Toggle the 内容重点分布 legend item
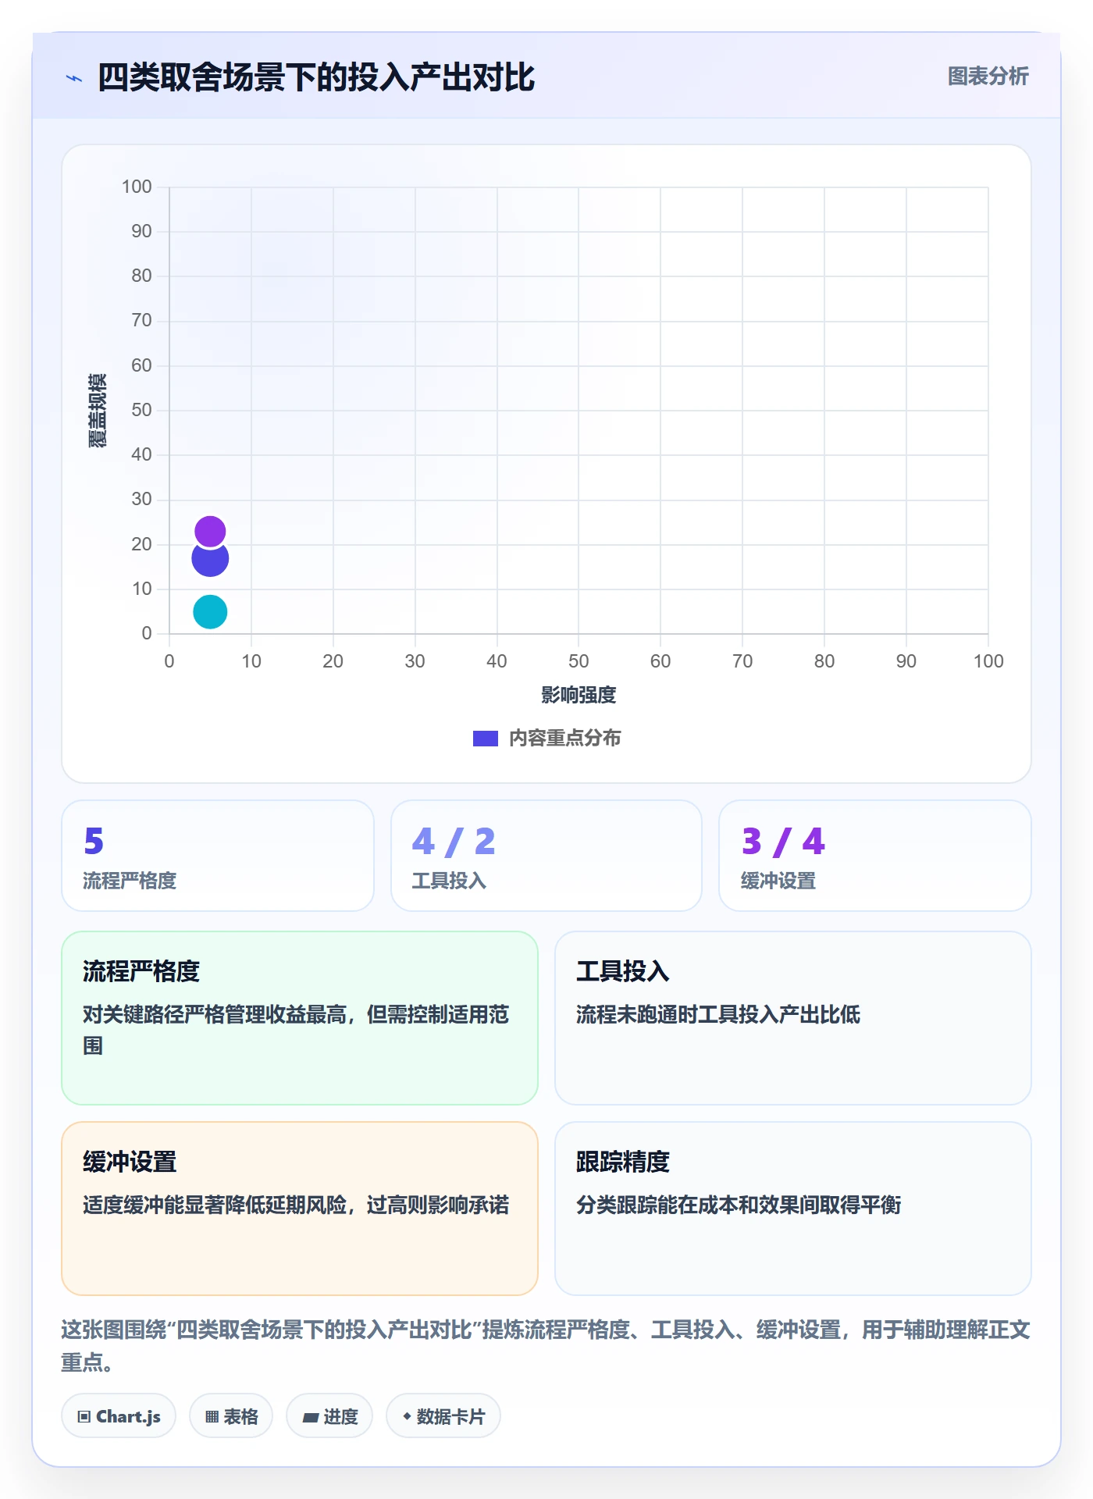The height and width of the screenshot is (1499, 1093). click(546, 738)
